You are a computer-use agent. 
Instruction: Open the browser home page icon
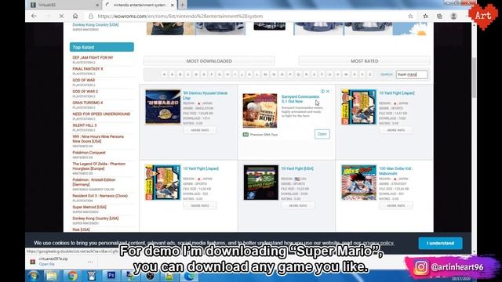click(x=75, y=16)
